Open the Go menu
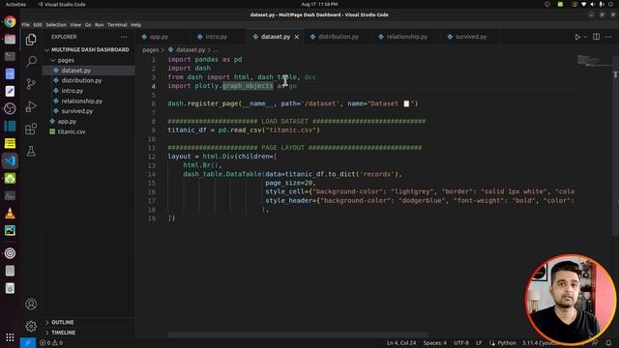Viewport: 619px width, 348px height. 88,24
